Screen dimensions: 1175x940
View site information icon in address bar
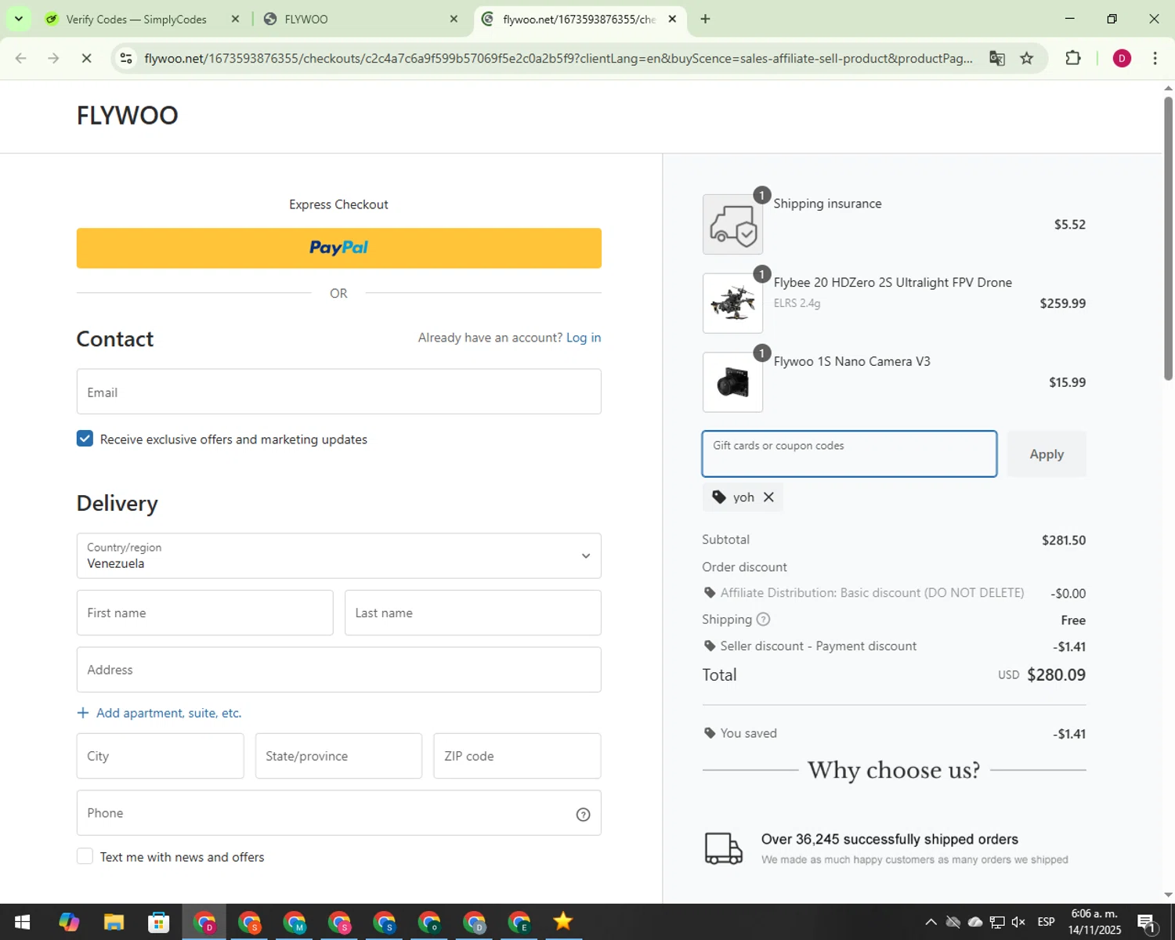pos(126,58)
